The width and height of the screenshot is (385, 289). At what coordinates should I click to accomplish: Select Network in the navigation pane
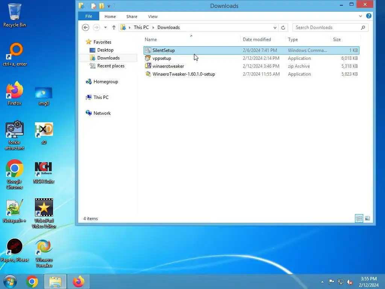[x=98, y=113]
